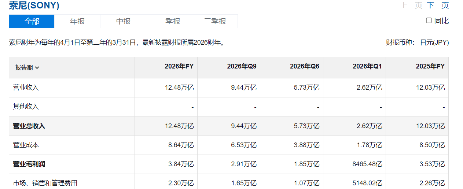The height and width of the screenshot is (189, 463).
Task: Select the 营业毛利润 row label
Action: coord(29,164)
